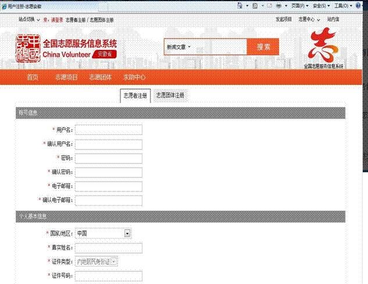Click the top 志愿者注册 link
The height and width of the screenshot is (284, 368).
pos(76,20)
